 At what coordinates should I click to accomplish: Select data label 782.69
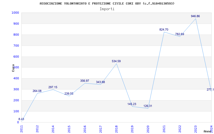tap(179, 34)
